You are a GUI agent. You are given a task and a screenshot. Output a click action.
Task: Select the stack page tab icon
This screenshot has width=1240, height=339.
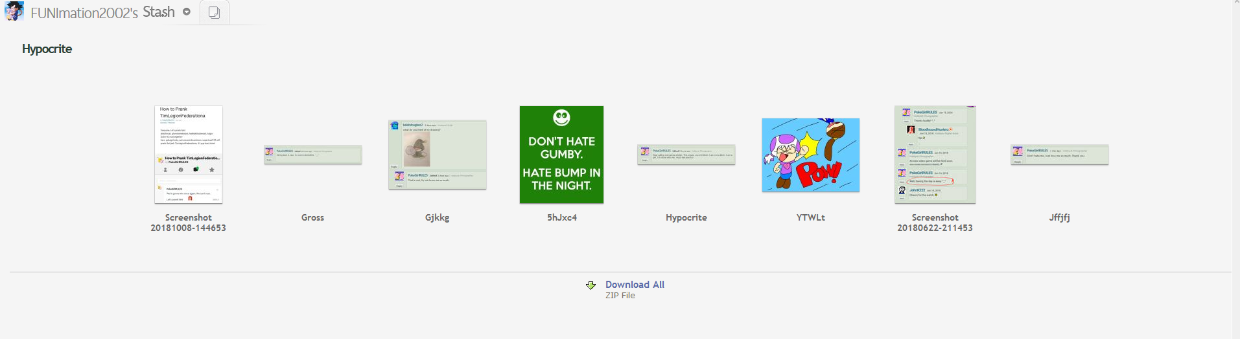[215, 13]
